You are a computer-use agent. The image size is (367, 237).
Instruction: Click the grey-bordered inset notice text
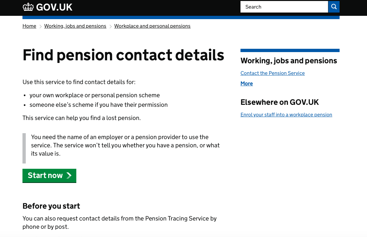(x=125, y=145)
